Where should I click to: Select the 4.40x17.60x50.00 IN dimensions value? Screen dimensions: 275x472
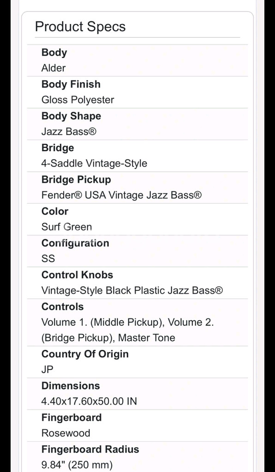tap(89, 401)
